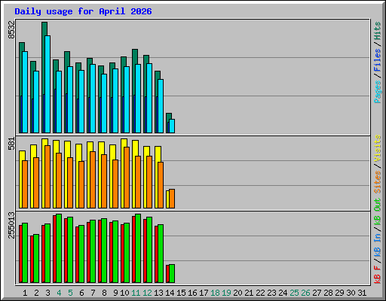Screen dimensions: 386x301
Task: Click green day 4 label
Action: tap(59, 293)
